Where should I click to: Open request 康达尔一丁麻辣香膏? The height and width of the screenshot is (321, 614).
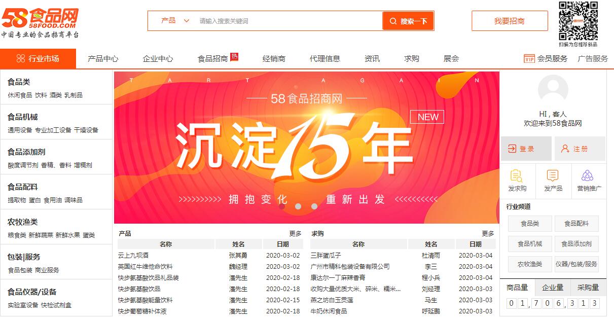tap(338, 278)
